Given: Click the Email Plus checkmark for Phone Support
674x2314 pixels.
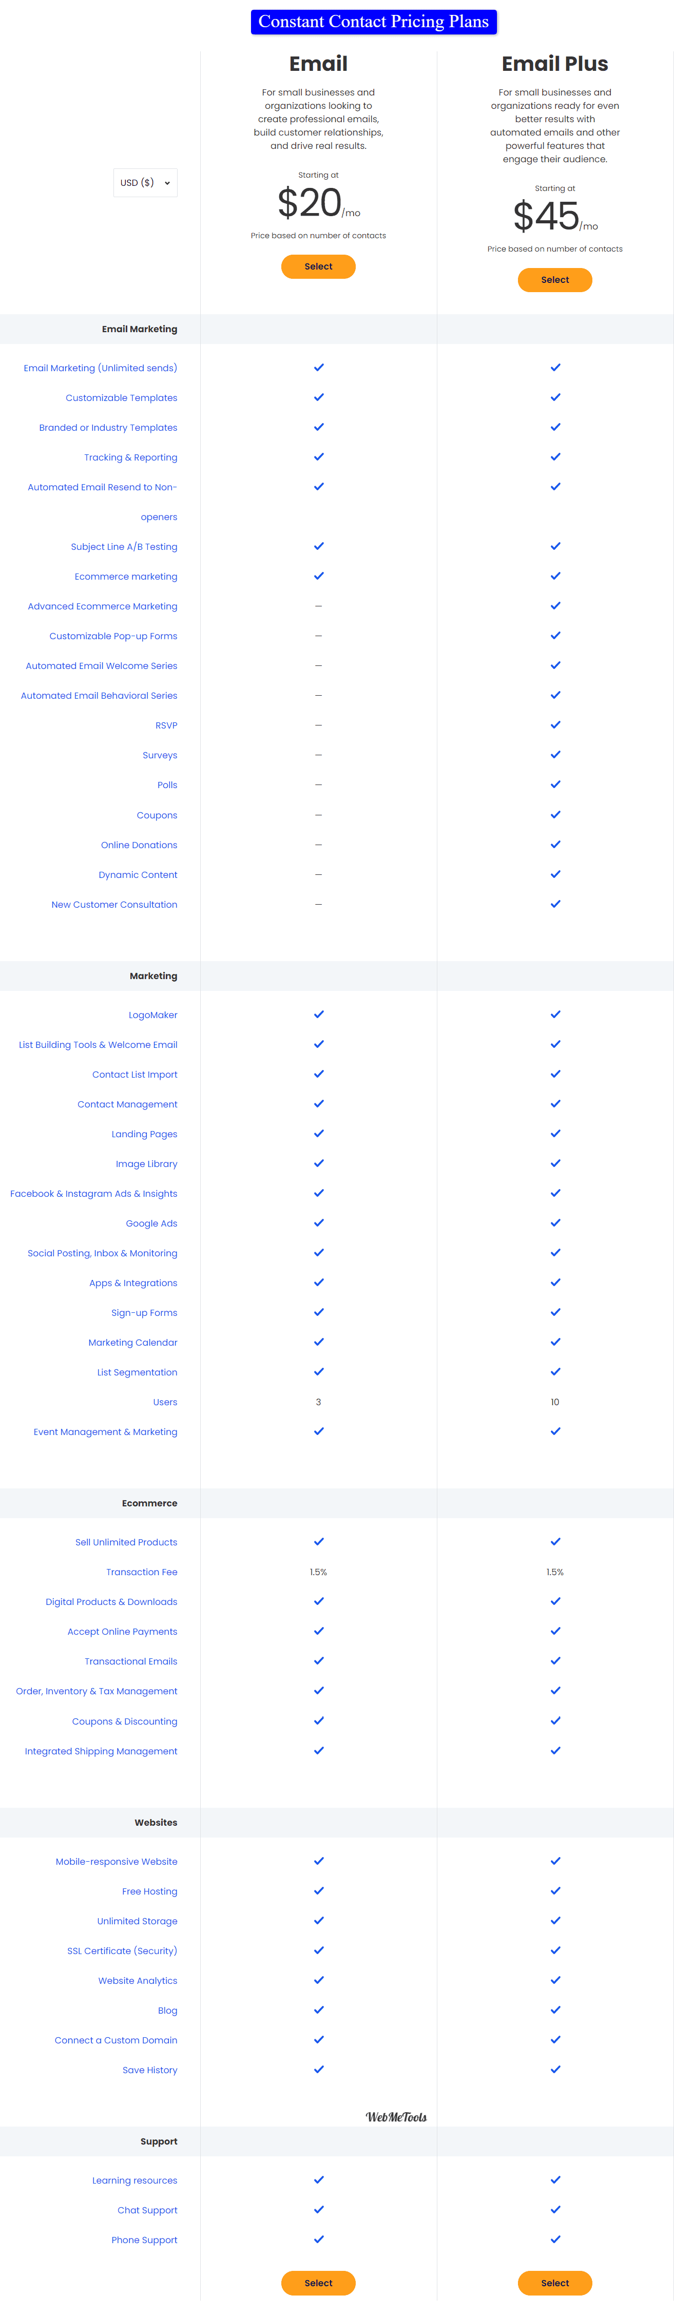Looking at the screenshot, I should tap(555, 2239).
